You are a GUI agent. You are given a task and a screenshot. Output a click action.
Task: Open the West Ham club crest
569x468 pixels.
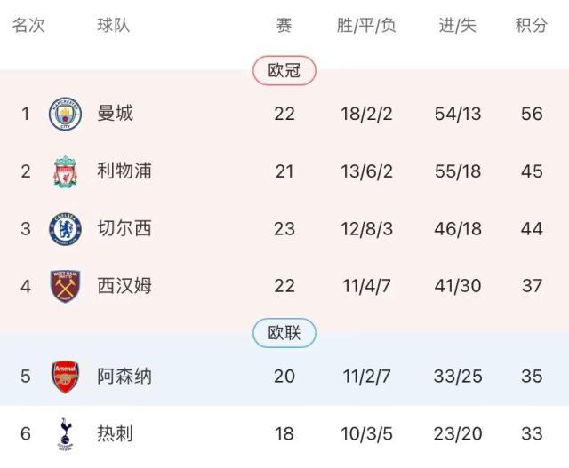[65, 286]
